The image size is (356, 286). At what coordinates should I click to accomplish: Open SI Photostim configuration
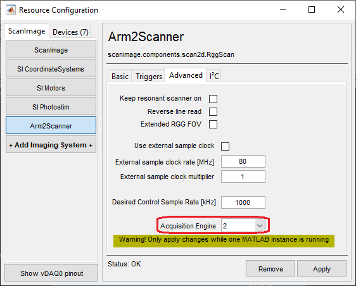click(x=51, y=107)
